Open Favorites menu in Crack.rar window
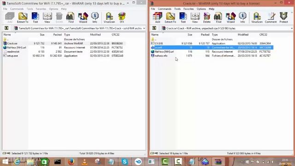Screen dimensions: 295x166 tap(189, 9)
